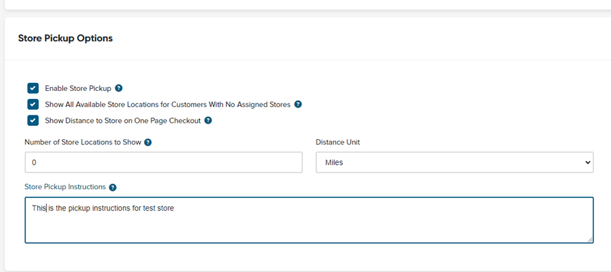Open help icon next to Enable Store Pickup
The height and width of the screenshot is (272, 611).
[119, 88]
